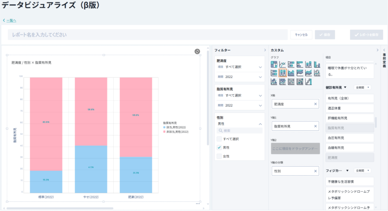Remove 肥満度 from the X軸 field
The image size is (388, 211).
click(x=316, y=104)
